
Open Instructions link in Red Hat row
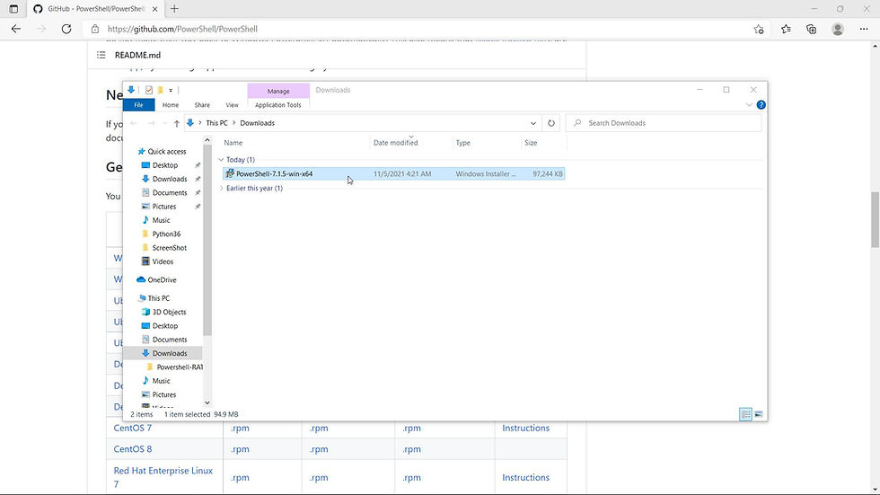(x=525, y=478)
